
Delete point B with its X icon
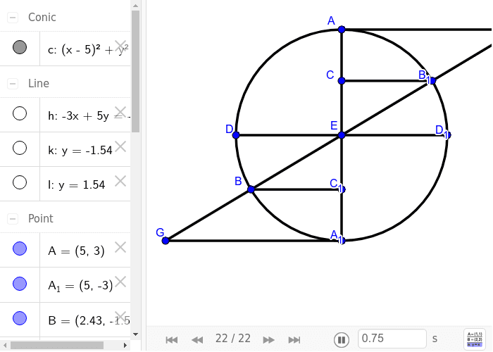tap(120, 317)
